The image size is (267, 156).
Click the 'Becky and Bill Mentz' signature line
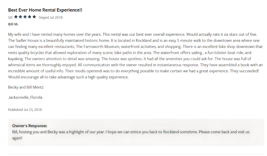point(26,87)
